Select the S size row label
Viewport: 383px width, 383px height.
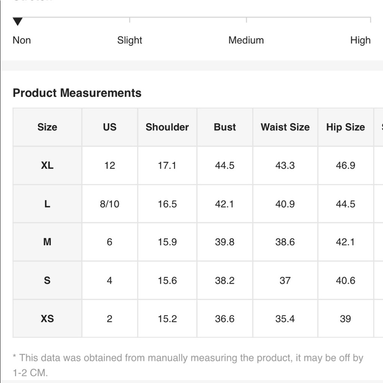click(x=47, y=280)
